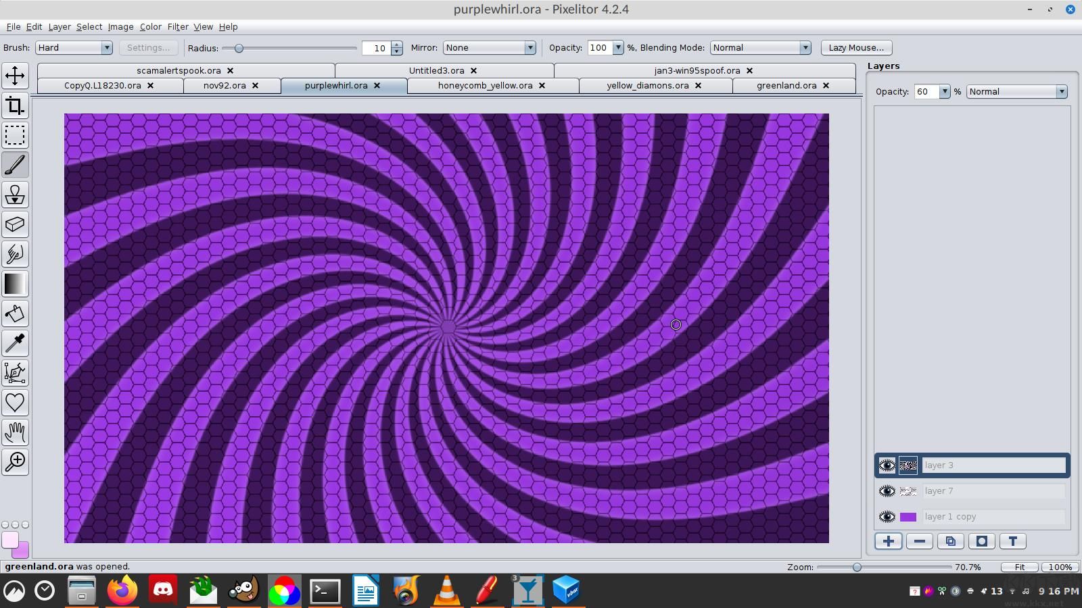Click the Fit zoom button
The image size is (1082, 608).
(1019, 567)
